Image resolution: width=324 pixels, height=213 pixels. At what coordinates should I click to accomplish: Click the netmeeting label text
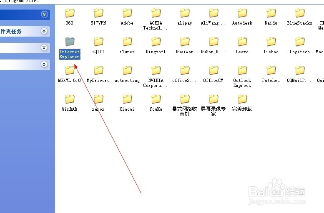click(x=127, y=81)
